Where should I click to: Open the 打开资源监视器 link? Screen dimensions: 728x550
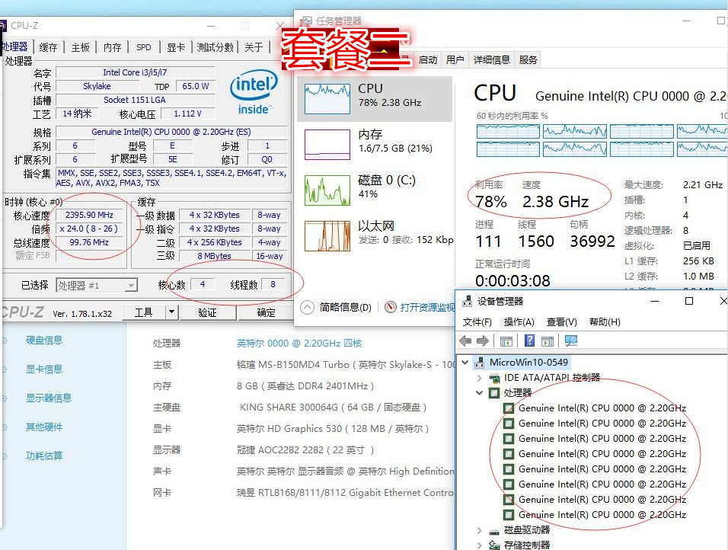(427, 307)
